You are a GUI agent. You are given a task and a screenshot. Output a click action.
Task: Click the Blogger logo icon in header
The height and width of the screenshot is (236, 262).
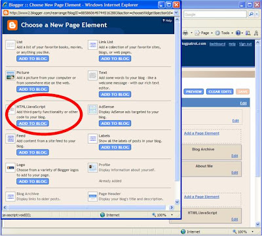click(x=12, y=25)
